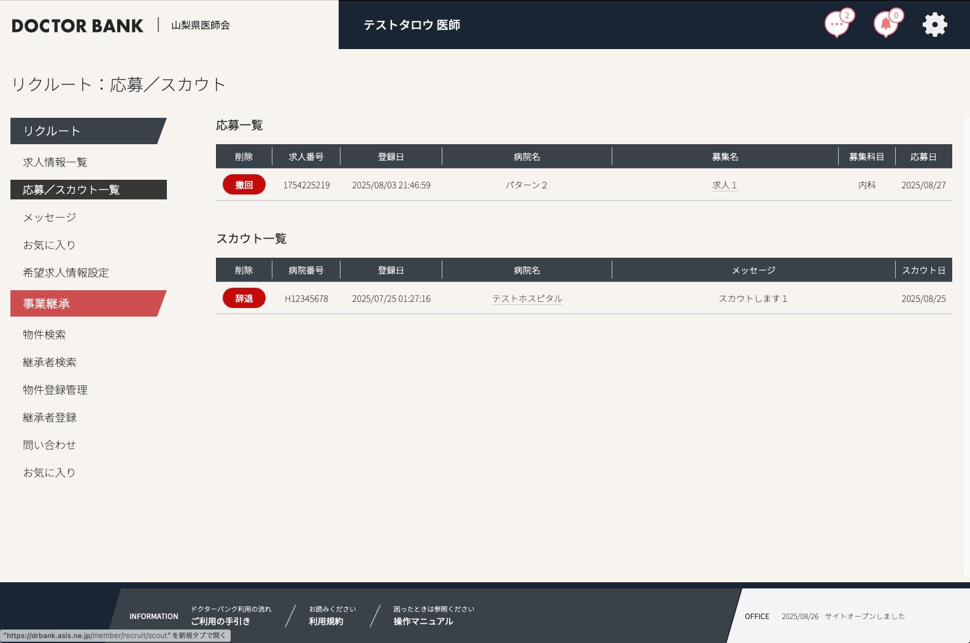Select the 事業継承 section header
970x643 pixels.
[x=47, y=304]
